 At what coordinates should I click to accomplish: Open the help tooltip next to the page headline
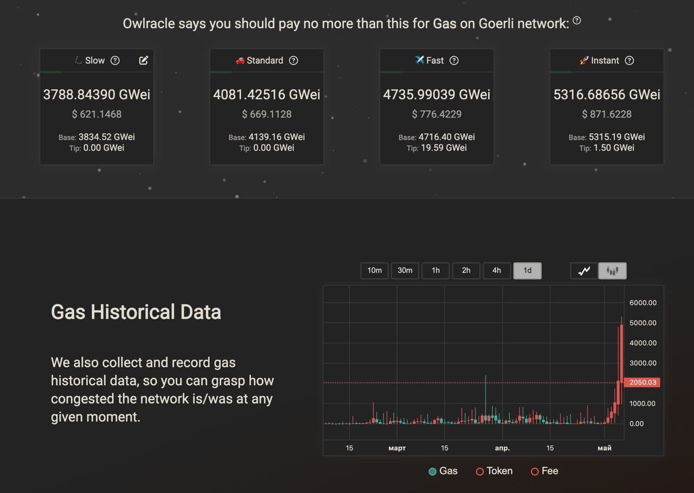[x=577, y=20]
